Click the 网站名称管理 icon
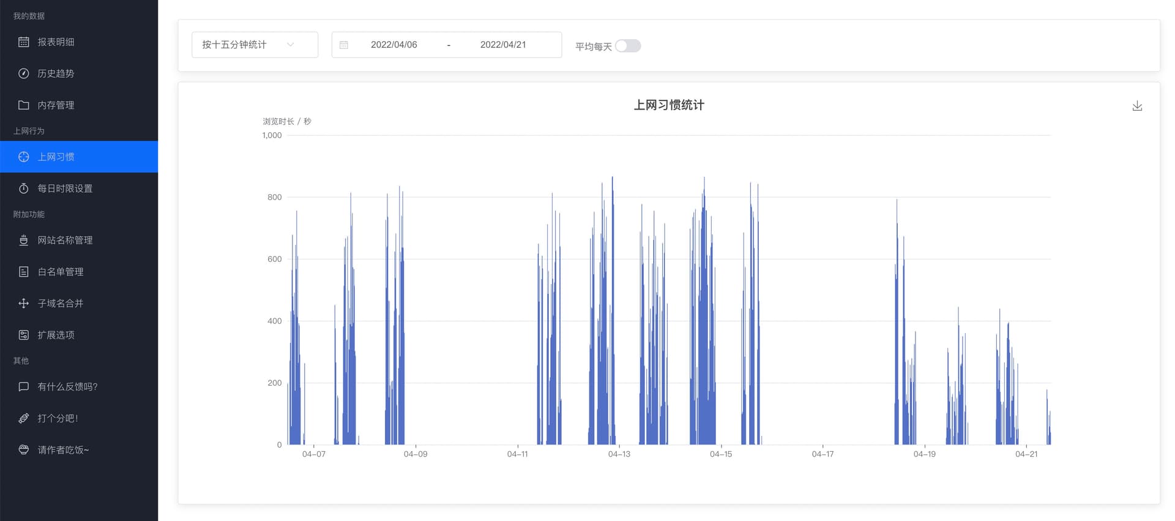The image size is (1175, 521). [x=23, y=240]
